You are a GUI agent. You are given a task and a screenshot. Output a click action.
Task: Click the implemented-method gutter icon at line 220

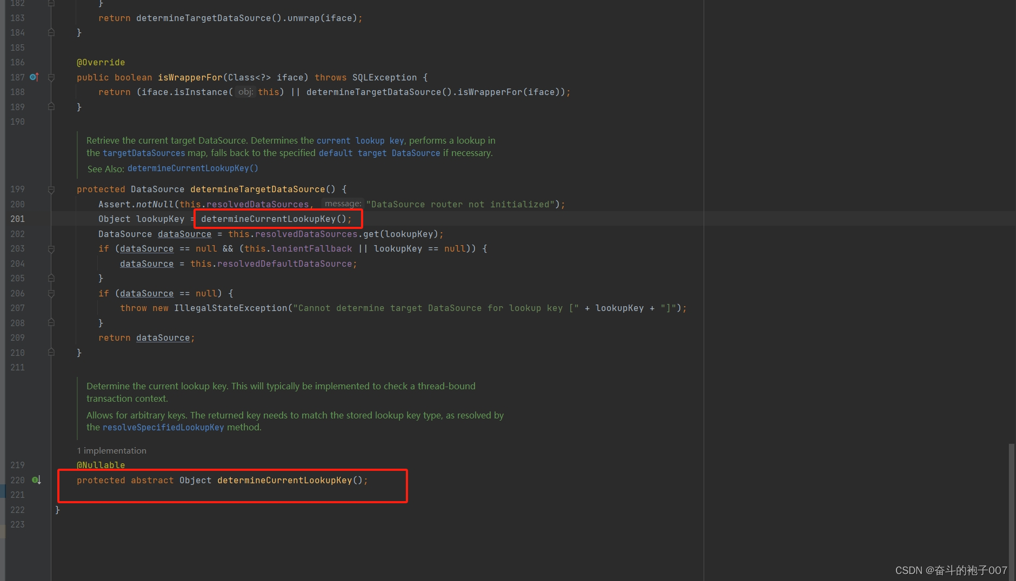(x=36, y=480)
